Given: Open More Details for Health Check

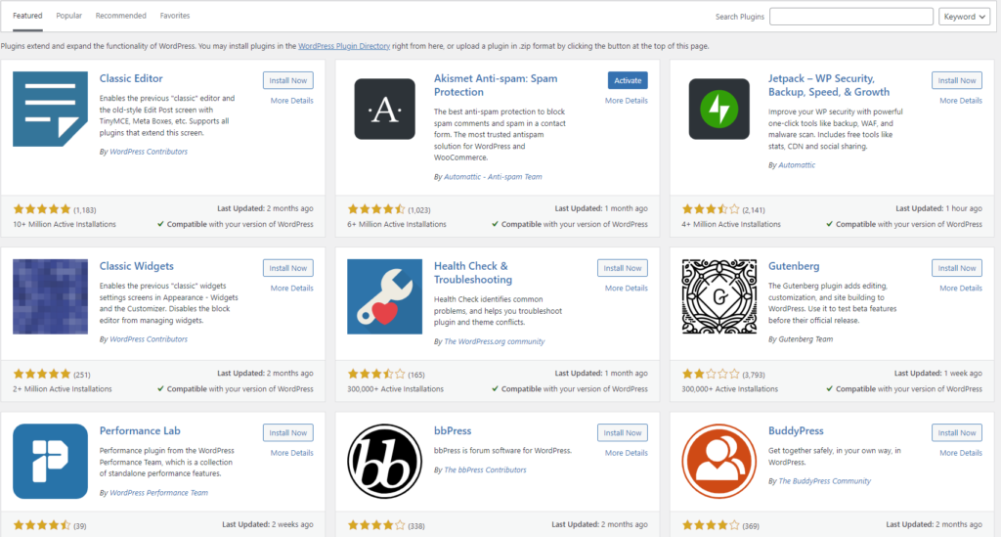Looking at the screenshot, I should 627,289.
